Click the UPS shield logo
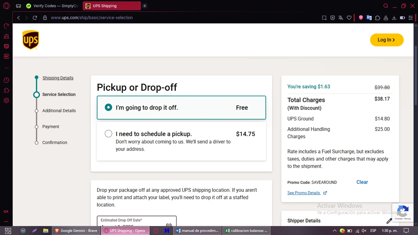 31,40
